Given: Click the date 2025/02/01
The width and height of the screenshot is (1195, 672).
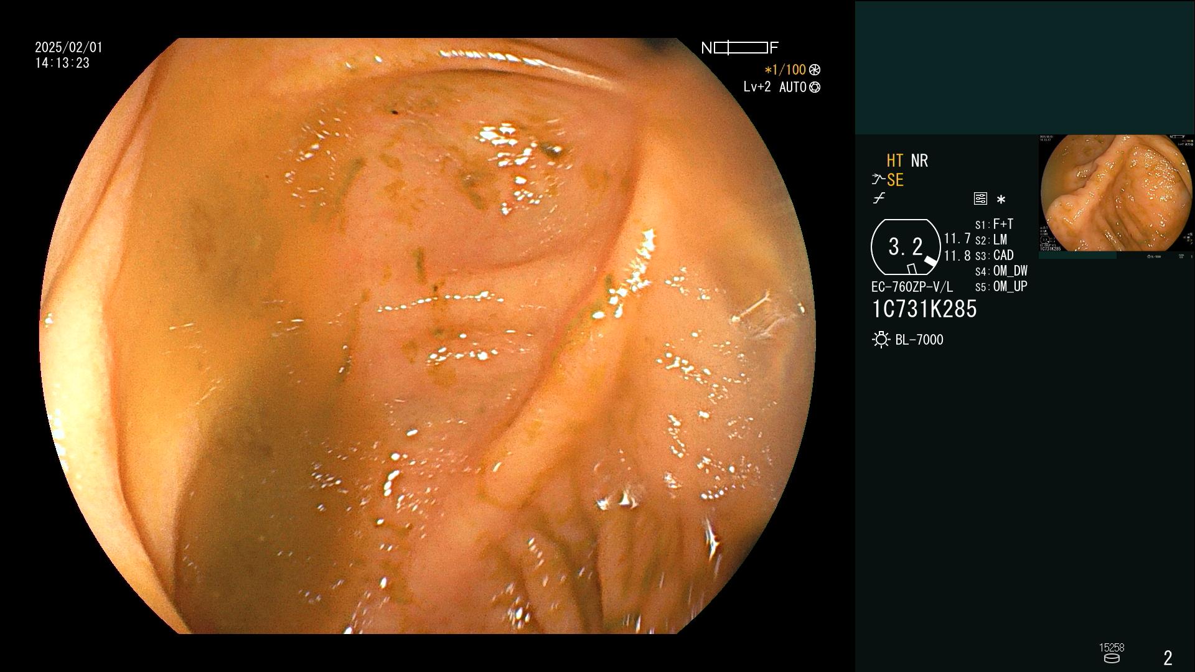Looking at the screenshot, I should (x=68, y=47).
